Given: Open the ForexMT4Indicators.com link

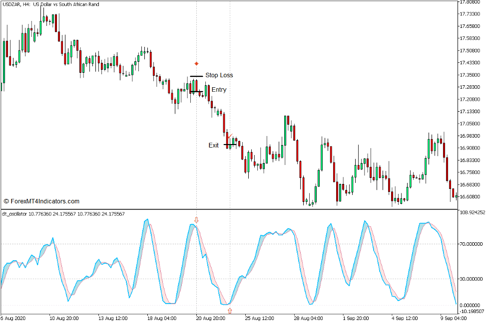Looking at the screenshot, I should [45, 200].
